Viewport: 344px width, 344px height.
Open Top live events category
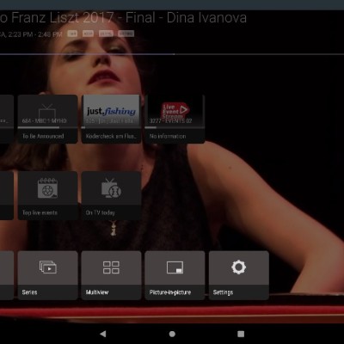[x=47, y=195]
